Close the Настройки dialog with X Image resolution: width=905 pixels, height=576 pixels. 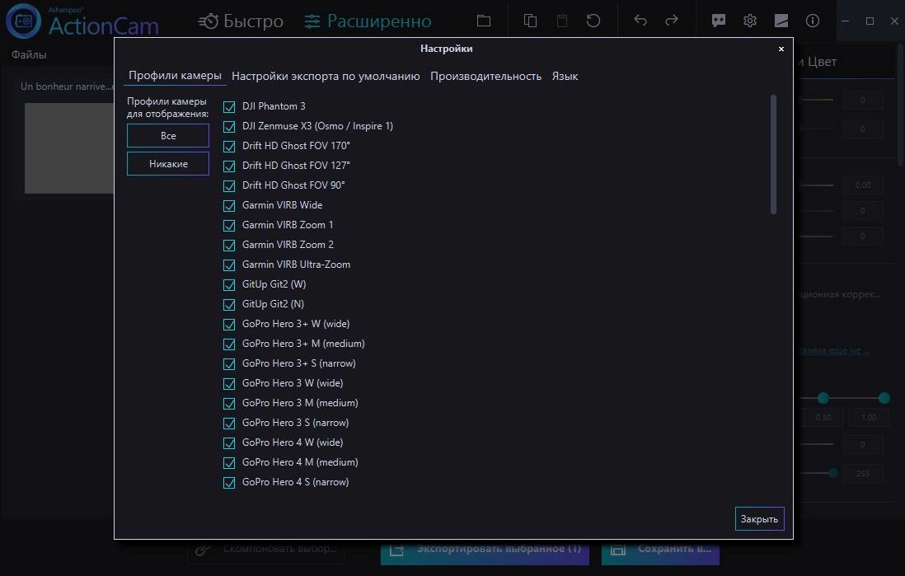(781, 49)
